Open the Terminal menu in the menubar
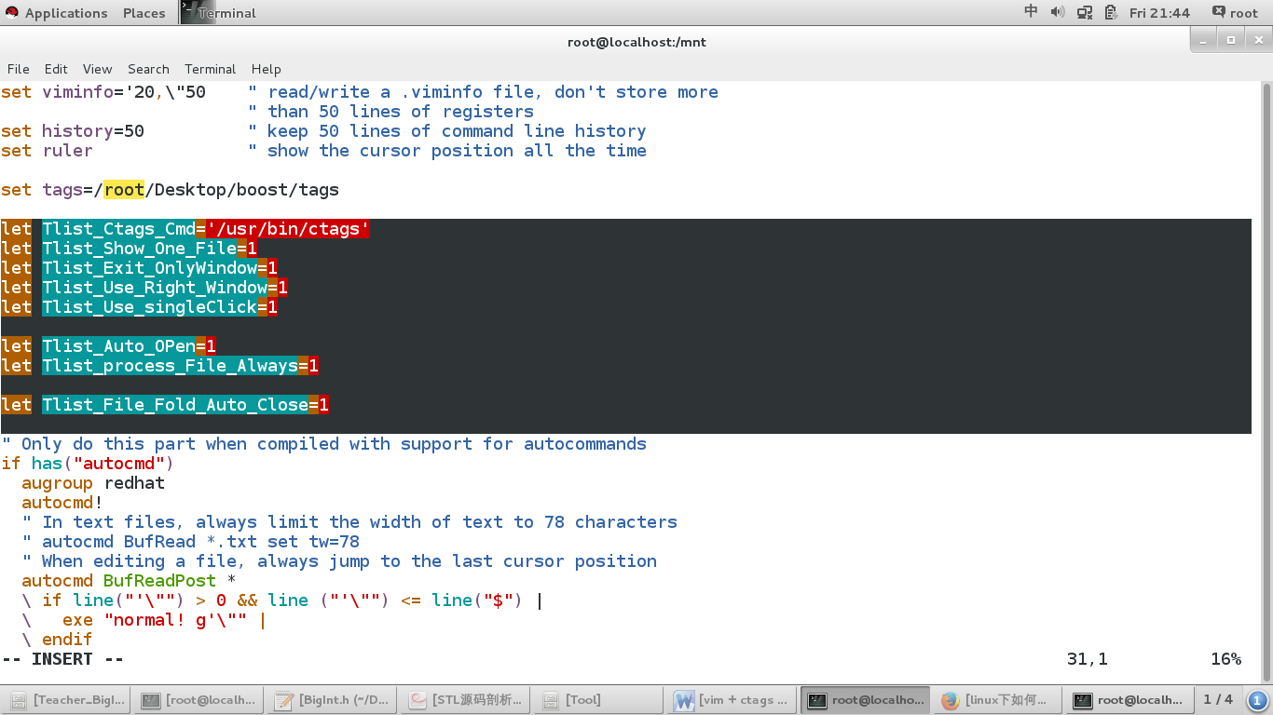This screenshot has height=715, width=1273. pyautogui.click(x=210, y=69)
